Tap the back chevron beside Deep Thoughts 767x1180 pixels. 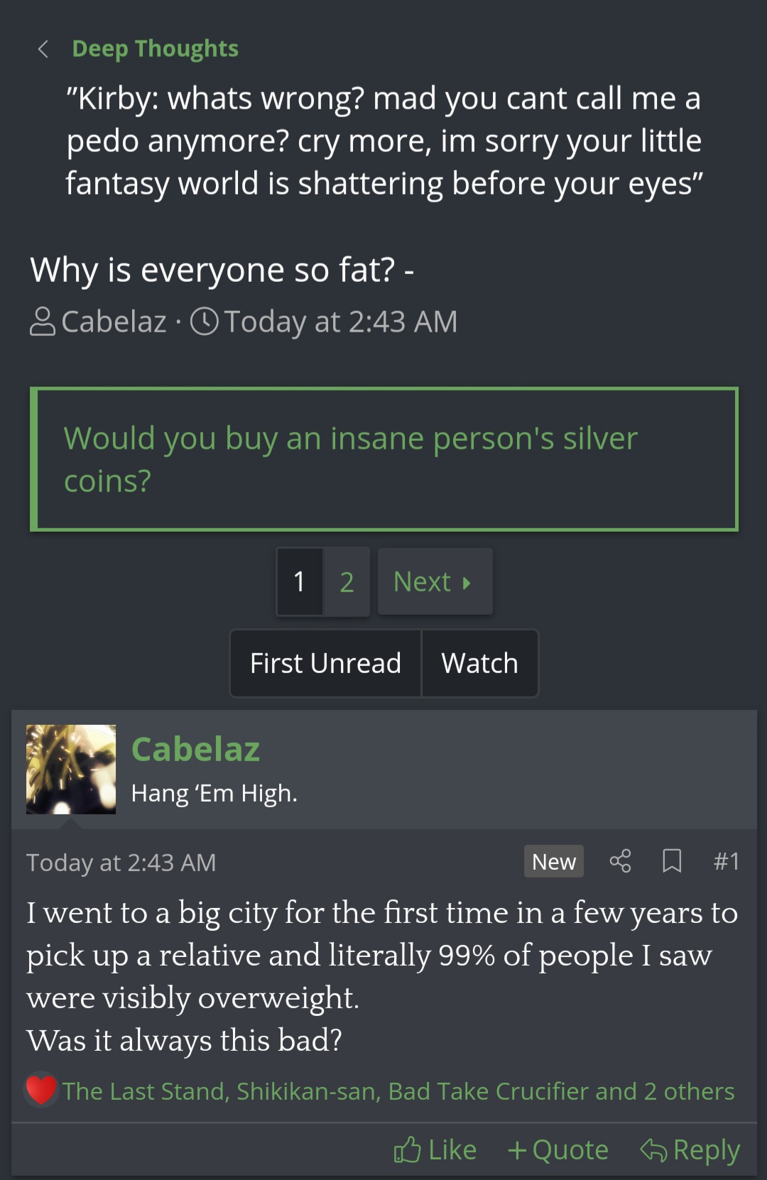(x=43, y=49)
